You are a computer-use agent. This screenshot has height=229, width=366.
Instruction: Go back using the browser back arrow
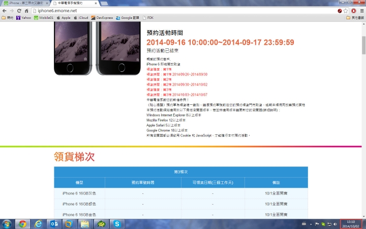pos(5,11)
